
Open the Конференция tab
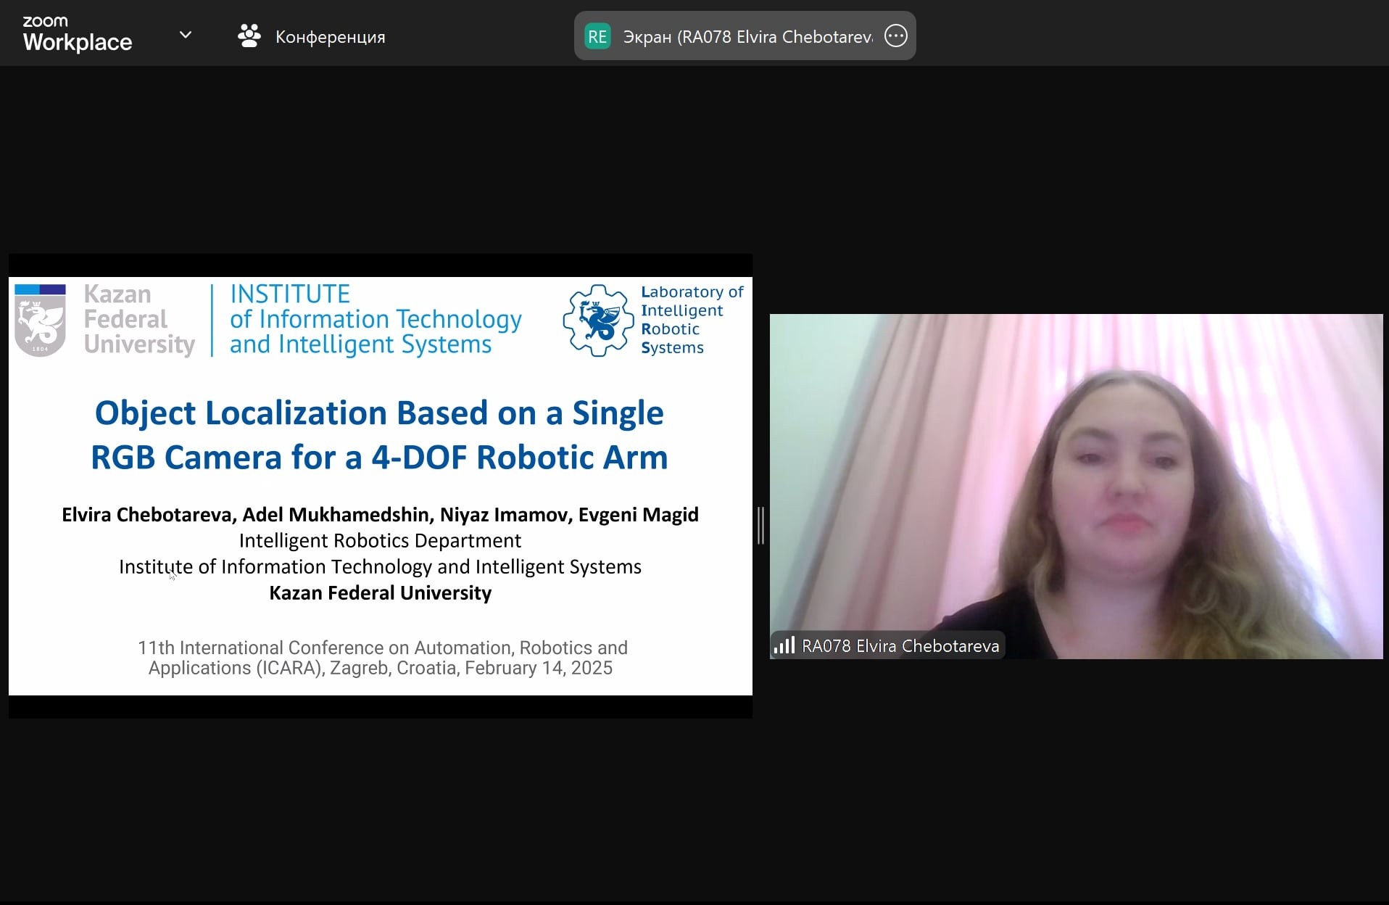(x=330, y=37)
